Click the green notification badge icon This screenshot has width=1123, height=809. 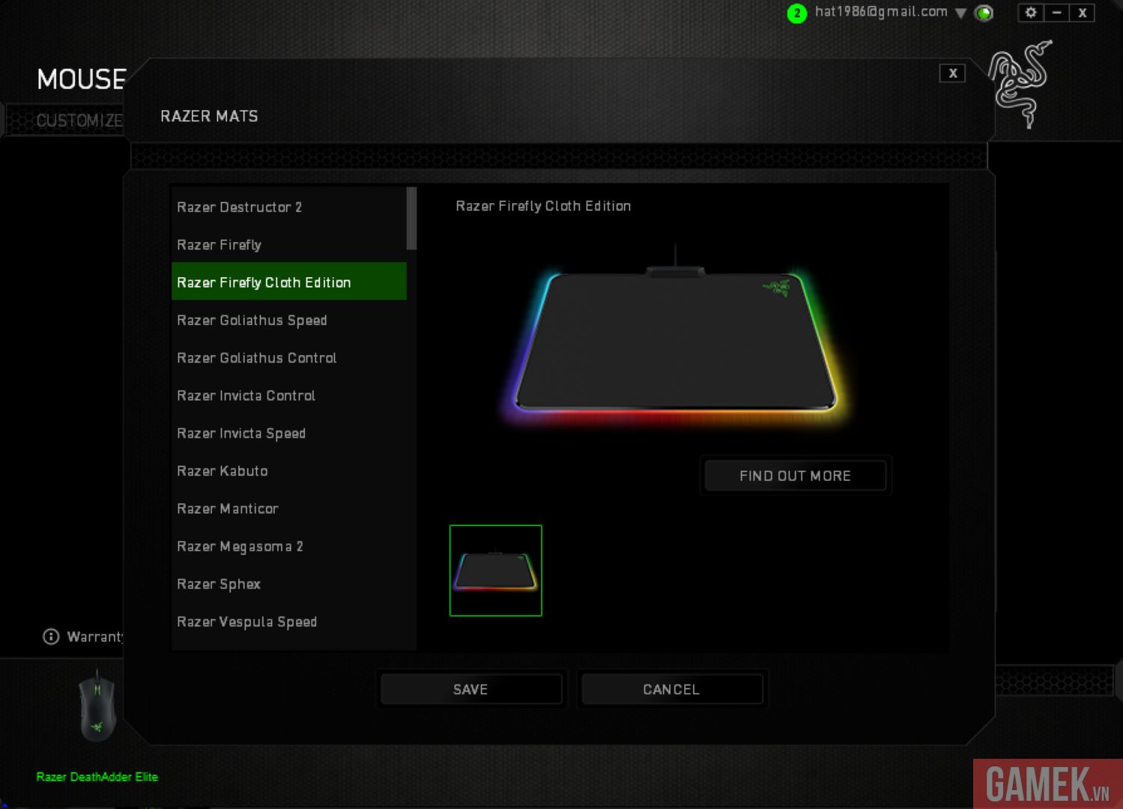[x=796, y=13]
